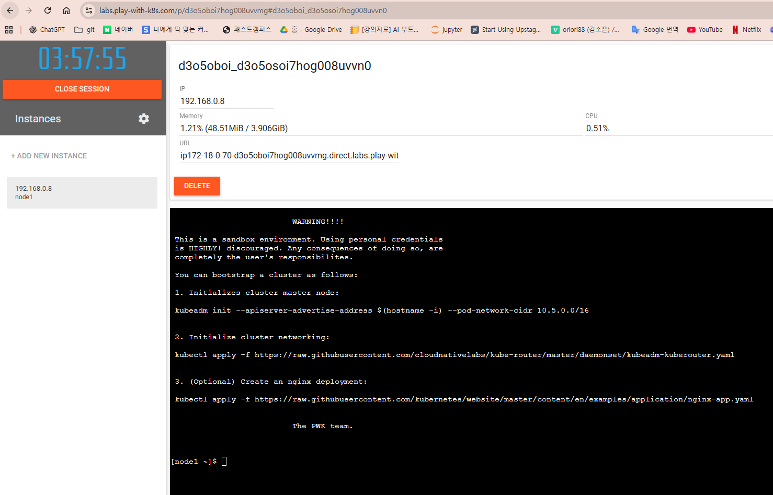Click the nginx-app.yaml kubectl apply command line

point(464,399)
